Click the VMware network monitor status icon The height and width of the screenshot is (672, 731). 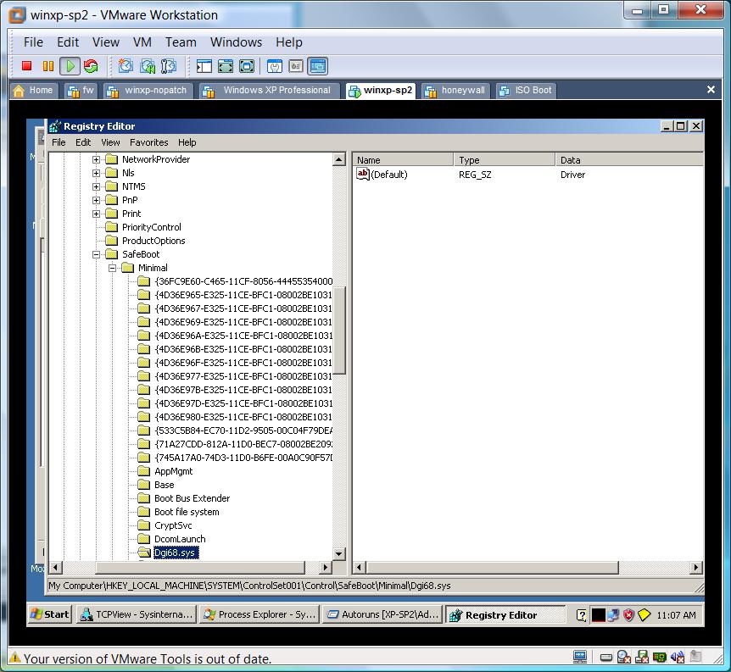point(580,657)
